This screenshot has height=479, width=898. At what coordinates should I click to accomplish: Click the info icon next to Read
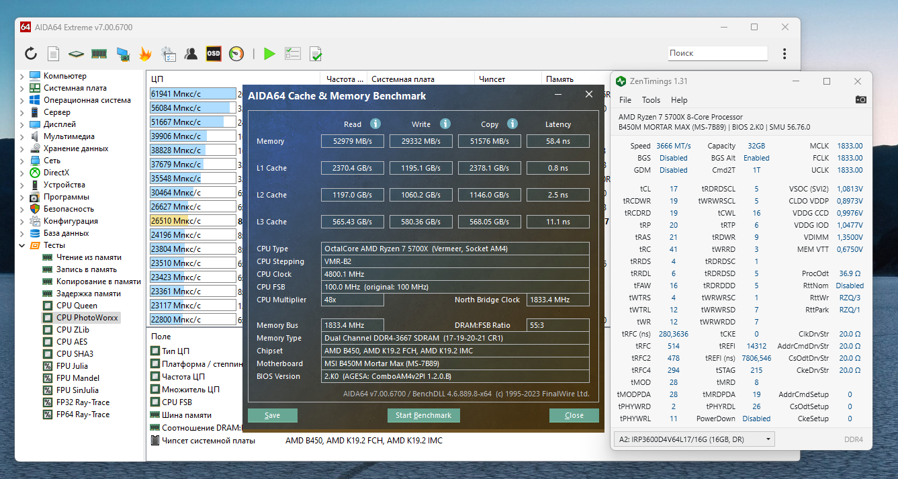tap(375, 124)
